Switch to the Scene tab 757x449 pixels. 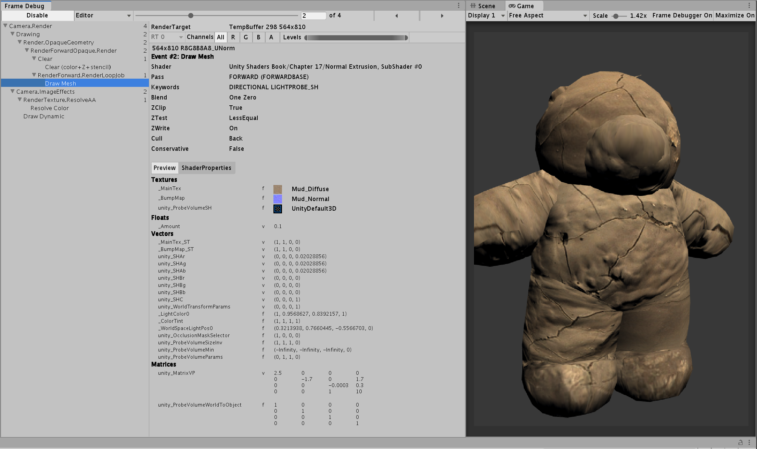(483, 6)
